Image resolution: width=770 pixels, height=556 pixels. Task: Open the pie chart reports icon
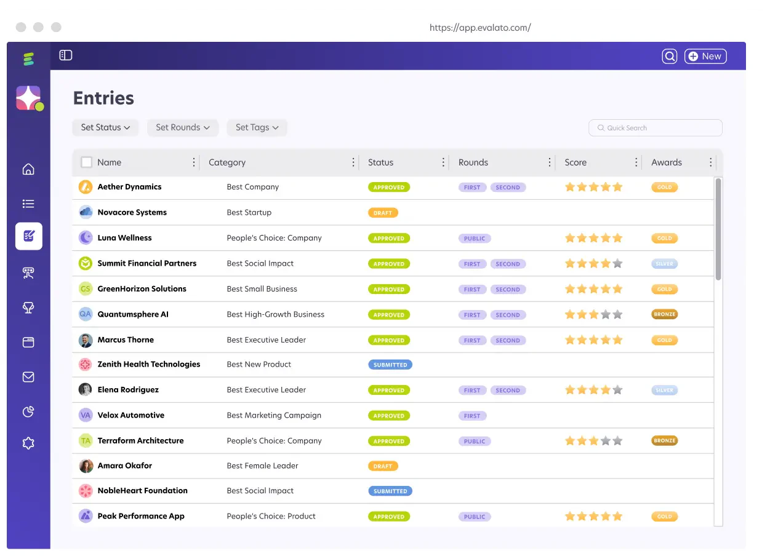pyautogui.click(x=28, y=411)
